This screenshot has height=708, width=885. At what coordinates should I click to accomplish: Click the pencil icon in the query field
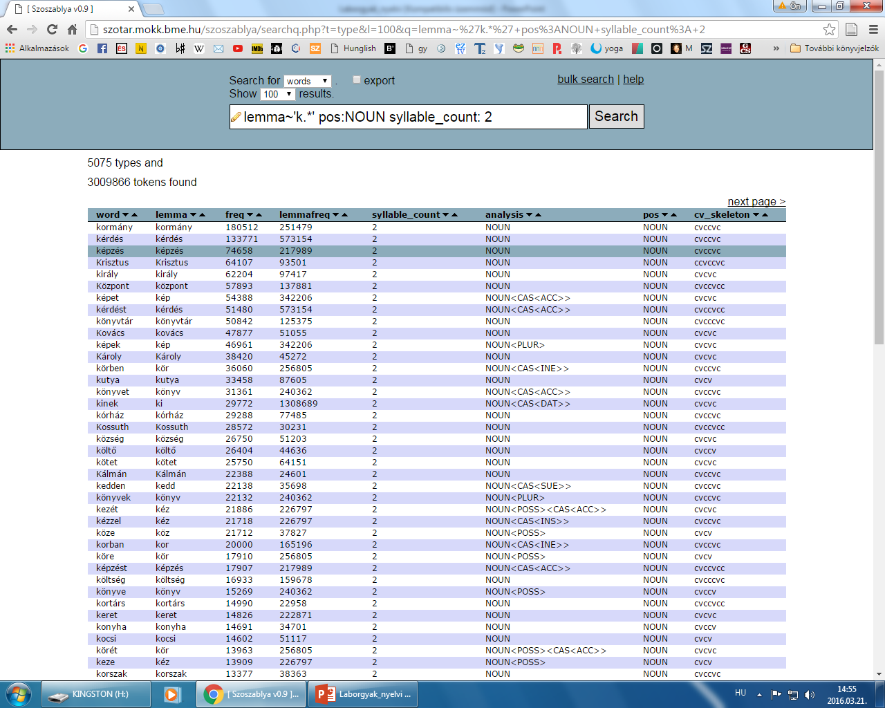pyautogui.click(x=236, y=117)
